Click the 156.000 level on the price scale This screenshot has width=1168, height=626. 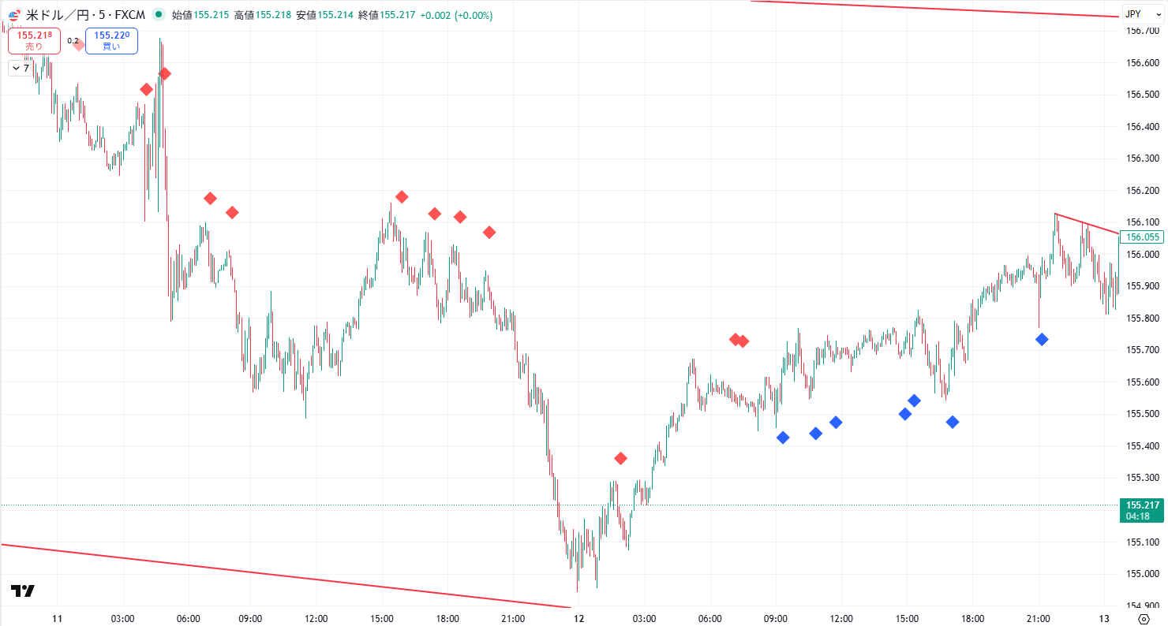(x=1142, y=255)
